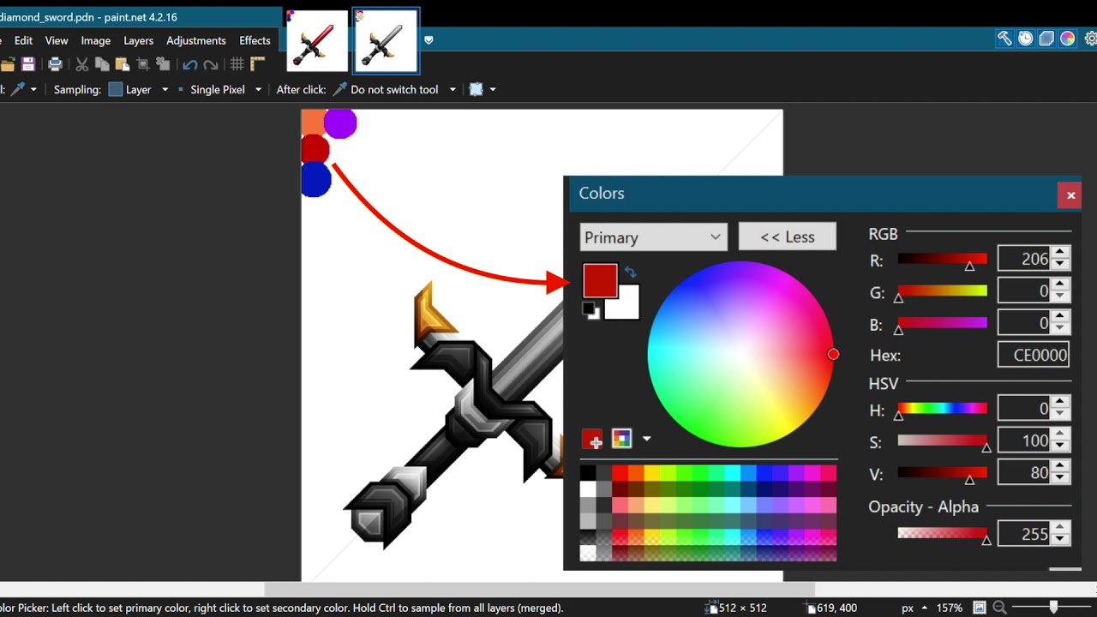This screenshot has height=617, width=1097.
Task: Increase the R value with up stepper
Action: (x=1061, y=252)
